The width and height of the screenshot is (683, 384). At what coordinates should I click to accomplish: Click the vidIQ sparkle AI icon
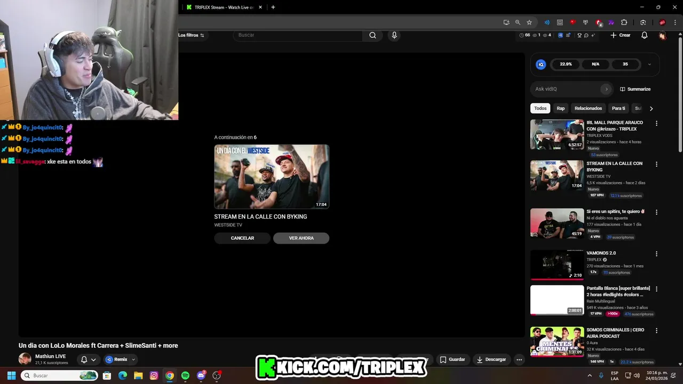click(x=593, y=35)
